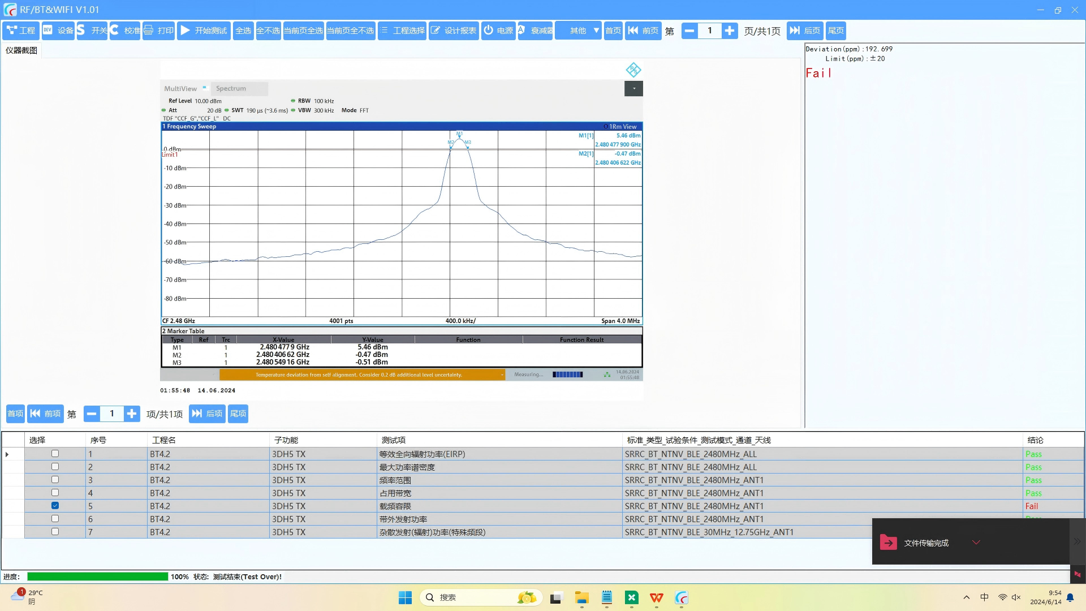Expand the file transfer notification chevron

[x=976, y=542]
